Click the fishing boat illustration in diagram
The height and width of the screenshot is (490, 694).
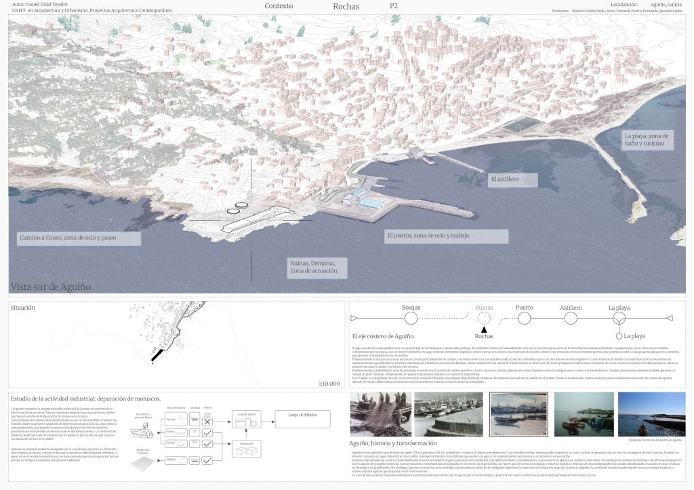tap(140, 432)
